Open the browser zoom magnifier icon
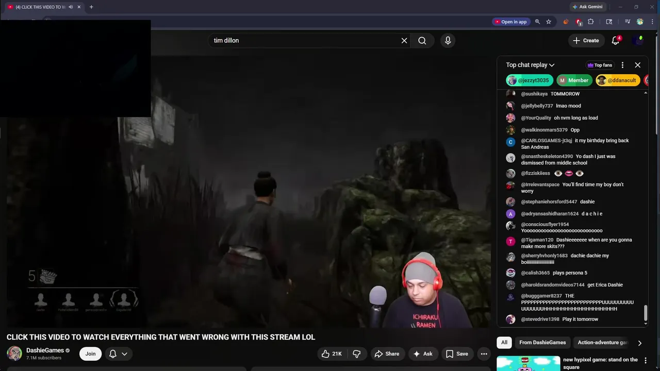 (537, 22)
